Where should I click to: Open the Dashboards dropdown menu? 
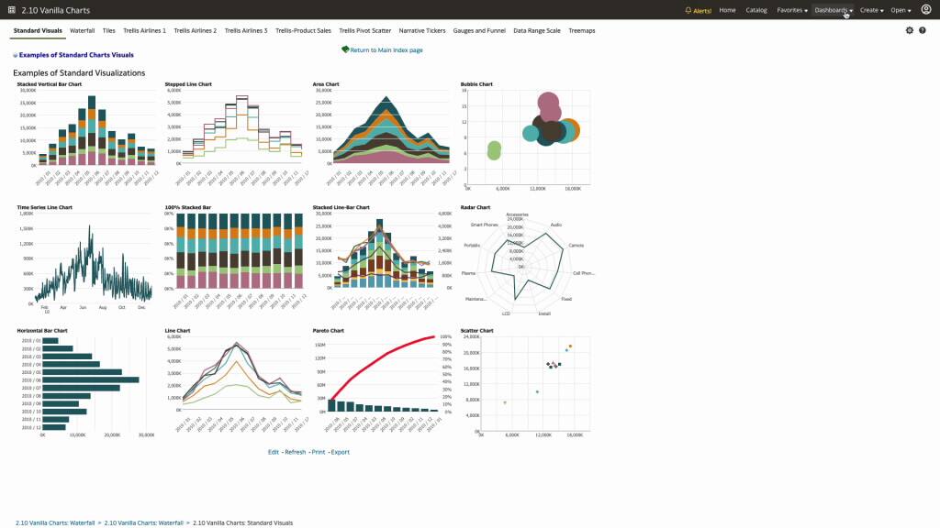point(831,9)
